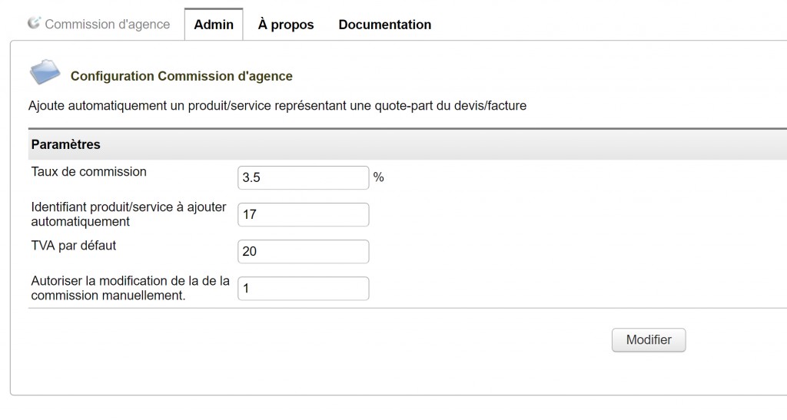Image resolution: width=787 pixels, height=420 pixels.
Task: Click the Configuration Commission d'agence heading
Action: pos(181,76)
